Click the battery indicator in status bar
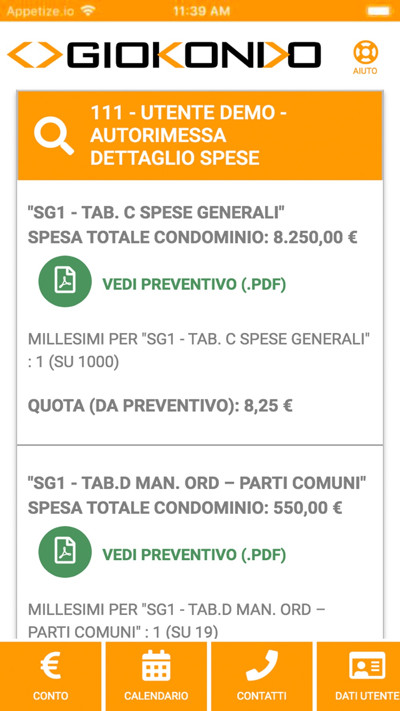This screenshot has width=400, height=711. (x=378, y=11)
